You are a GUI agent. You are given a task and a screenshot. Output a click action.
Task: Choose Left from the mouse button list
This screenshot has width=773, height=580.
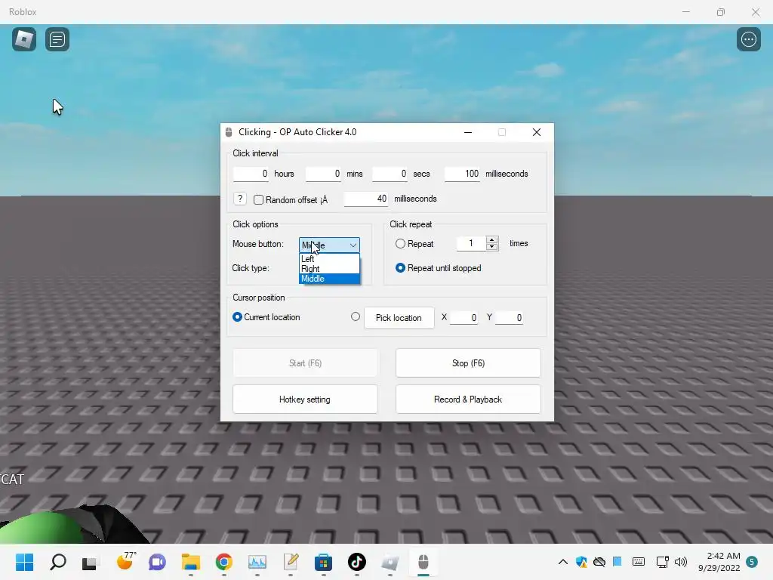click(x=329, y=259)
